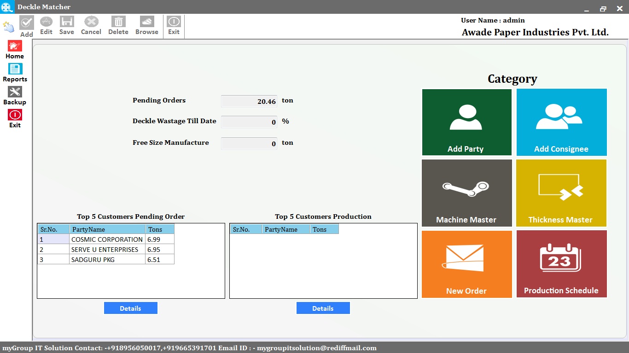629x353 pixels.
Task: Select the Machine Master tile
Action: pyautogui.click(x=466, y=193)
